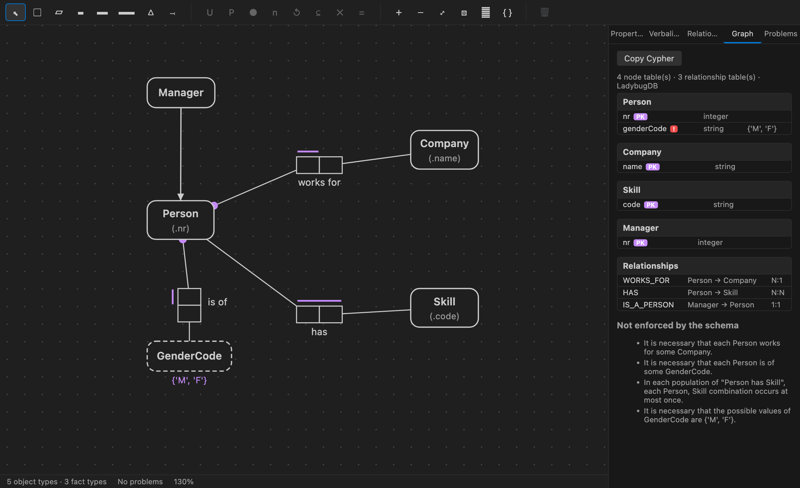Pick the small connector arrow tool
The width and height of the screenshot is (800, 488).
click(x=173, y=13)
